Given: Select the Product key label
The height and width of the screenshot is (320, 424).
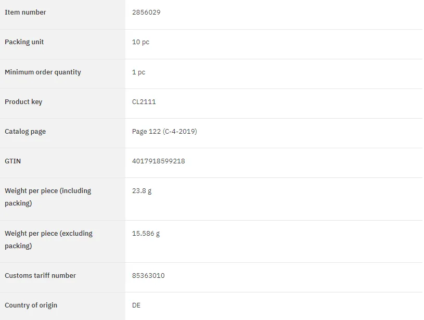Looking at the screenshot, I should pos(23,101).
